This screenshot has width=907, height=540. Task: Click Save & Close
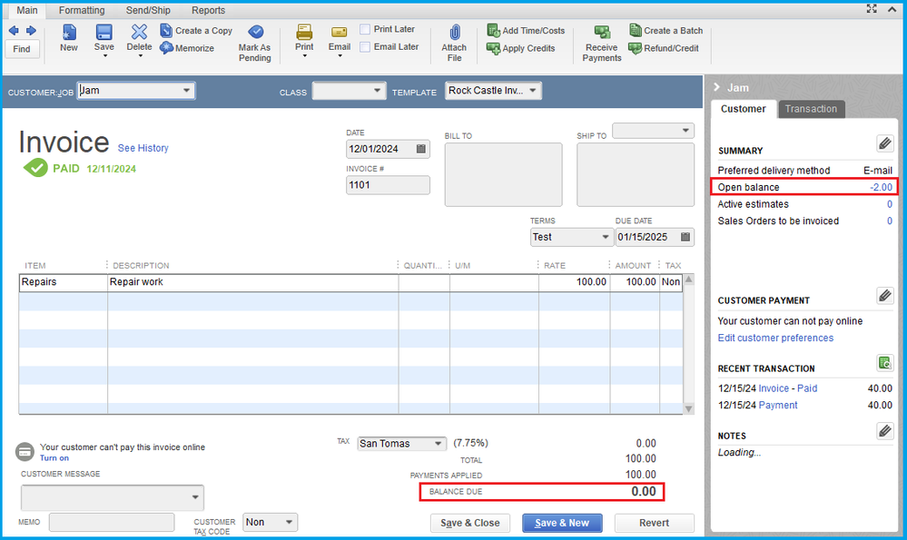470,523
